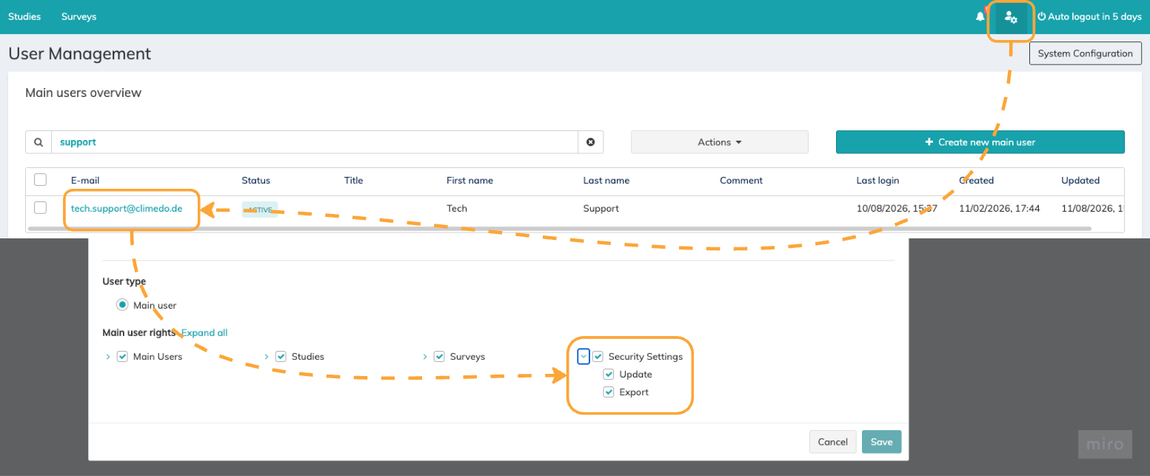Open the tech.support@climedo.de link
This screenshot has height=476, width=1150.
click(x=127, y=209)
